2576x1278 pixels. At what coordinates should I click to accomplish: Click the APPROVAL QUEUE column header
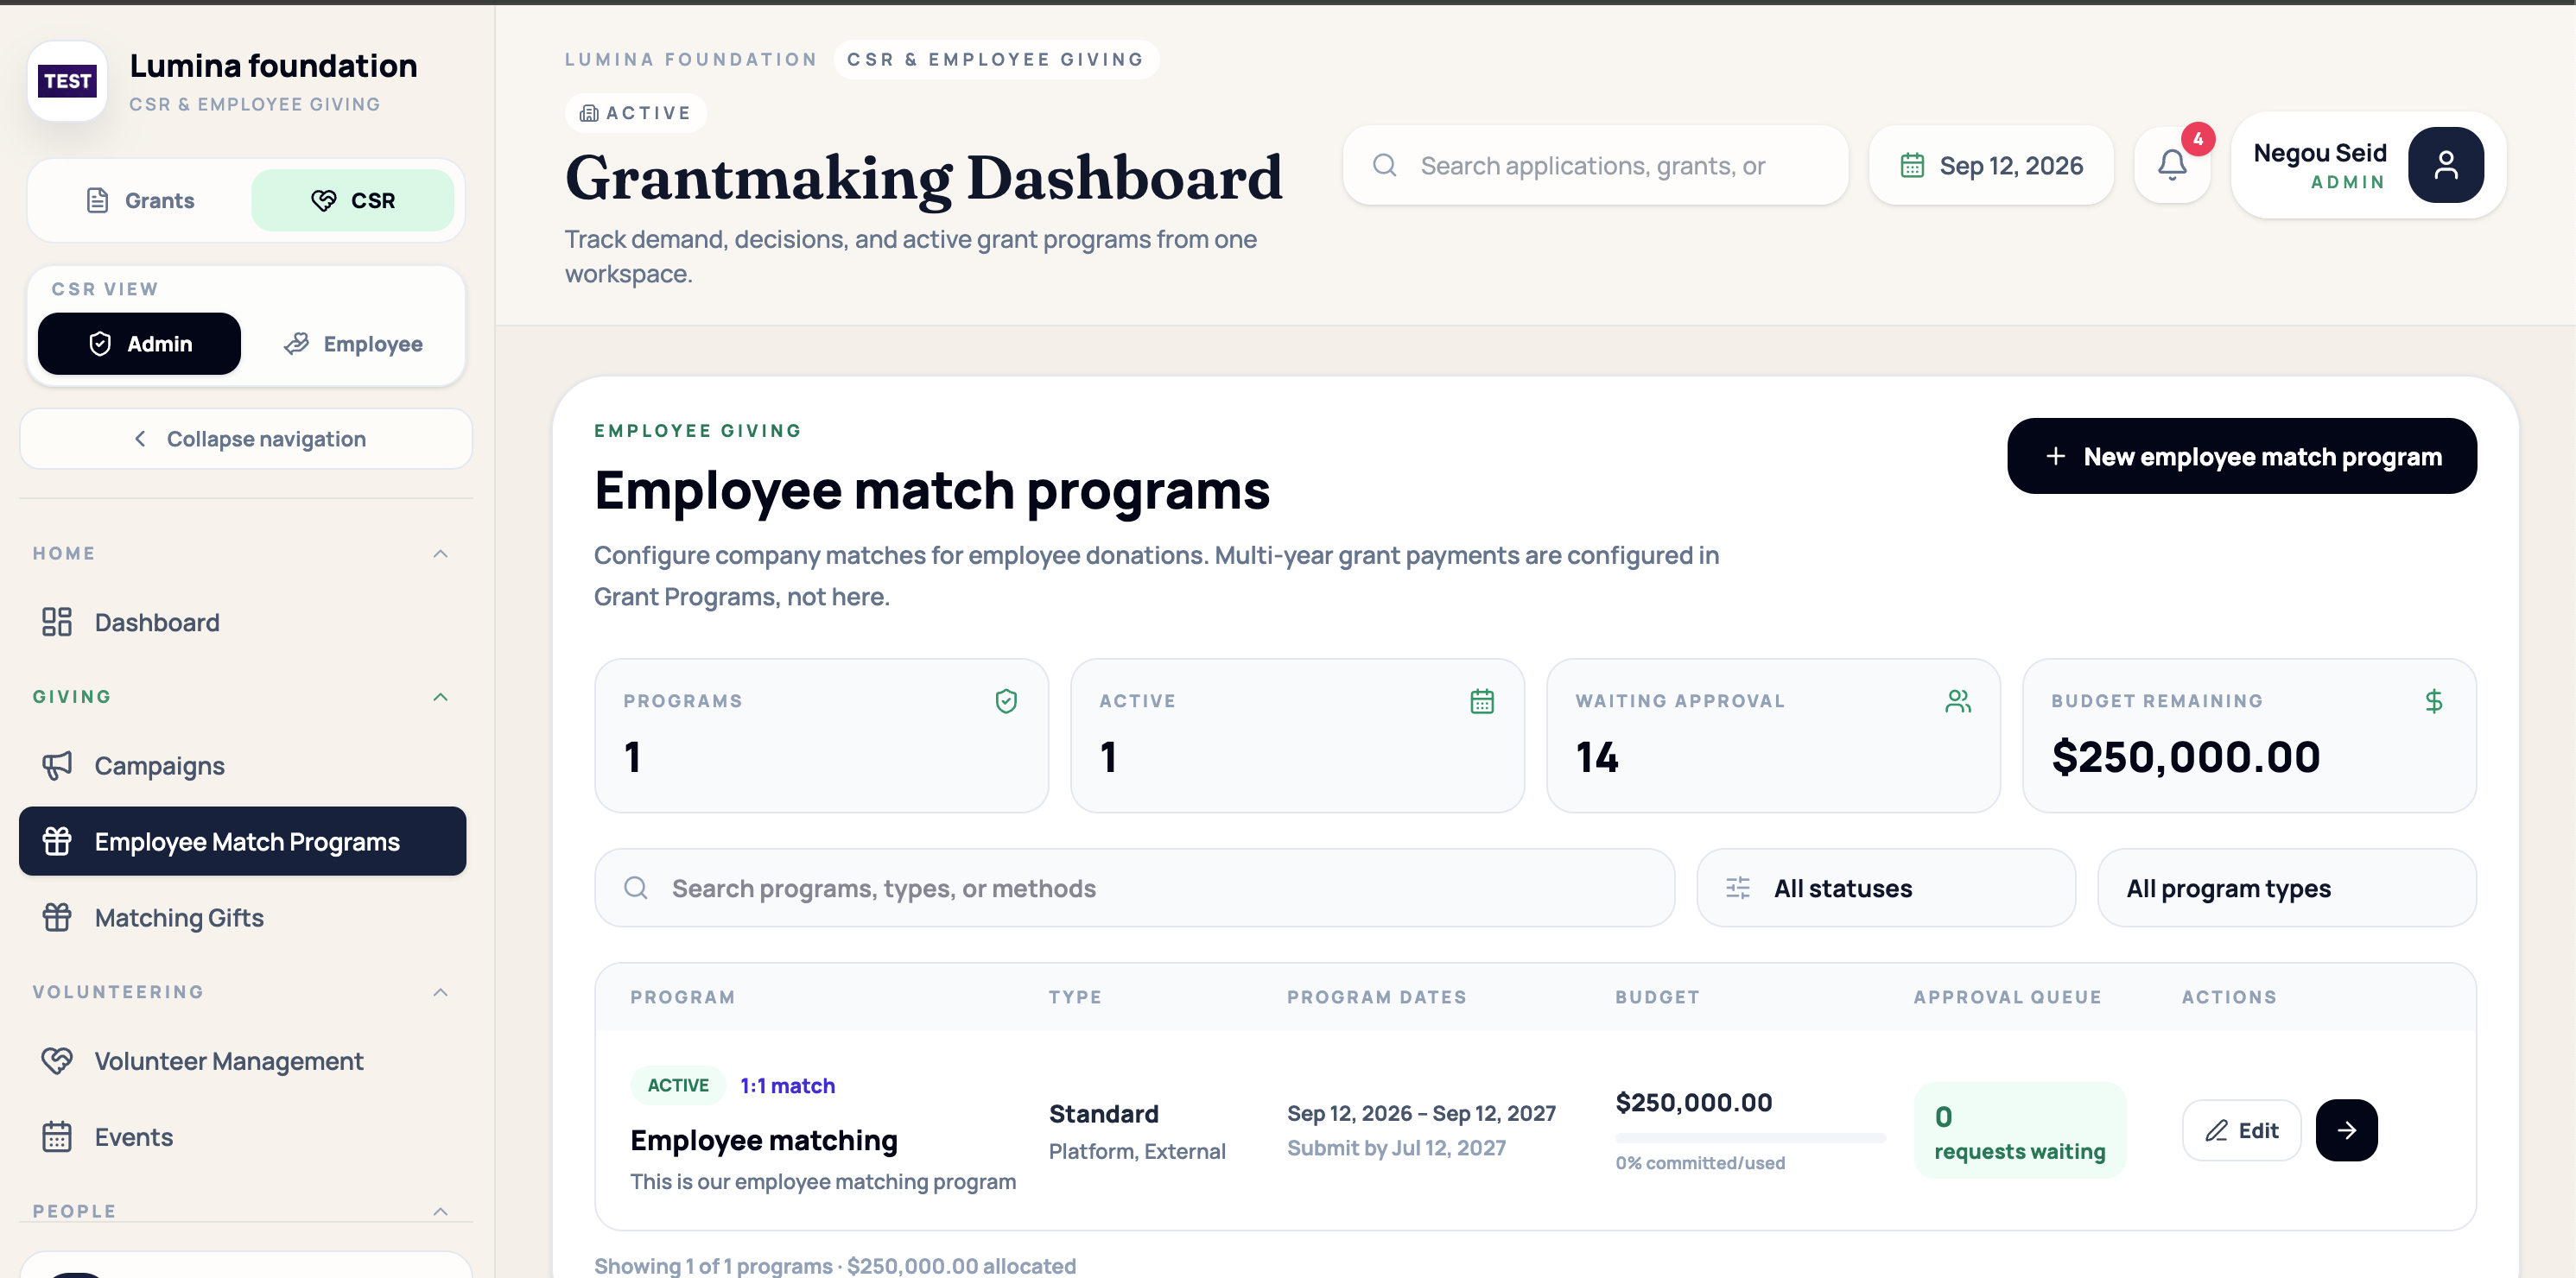coord(2008,997)
